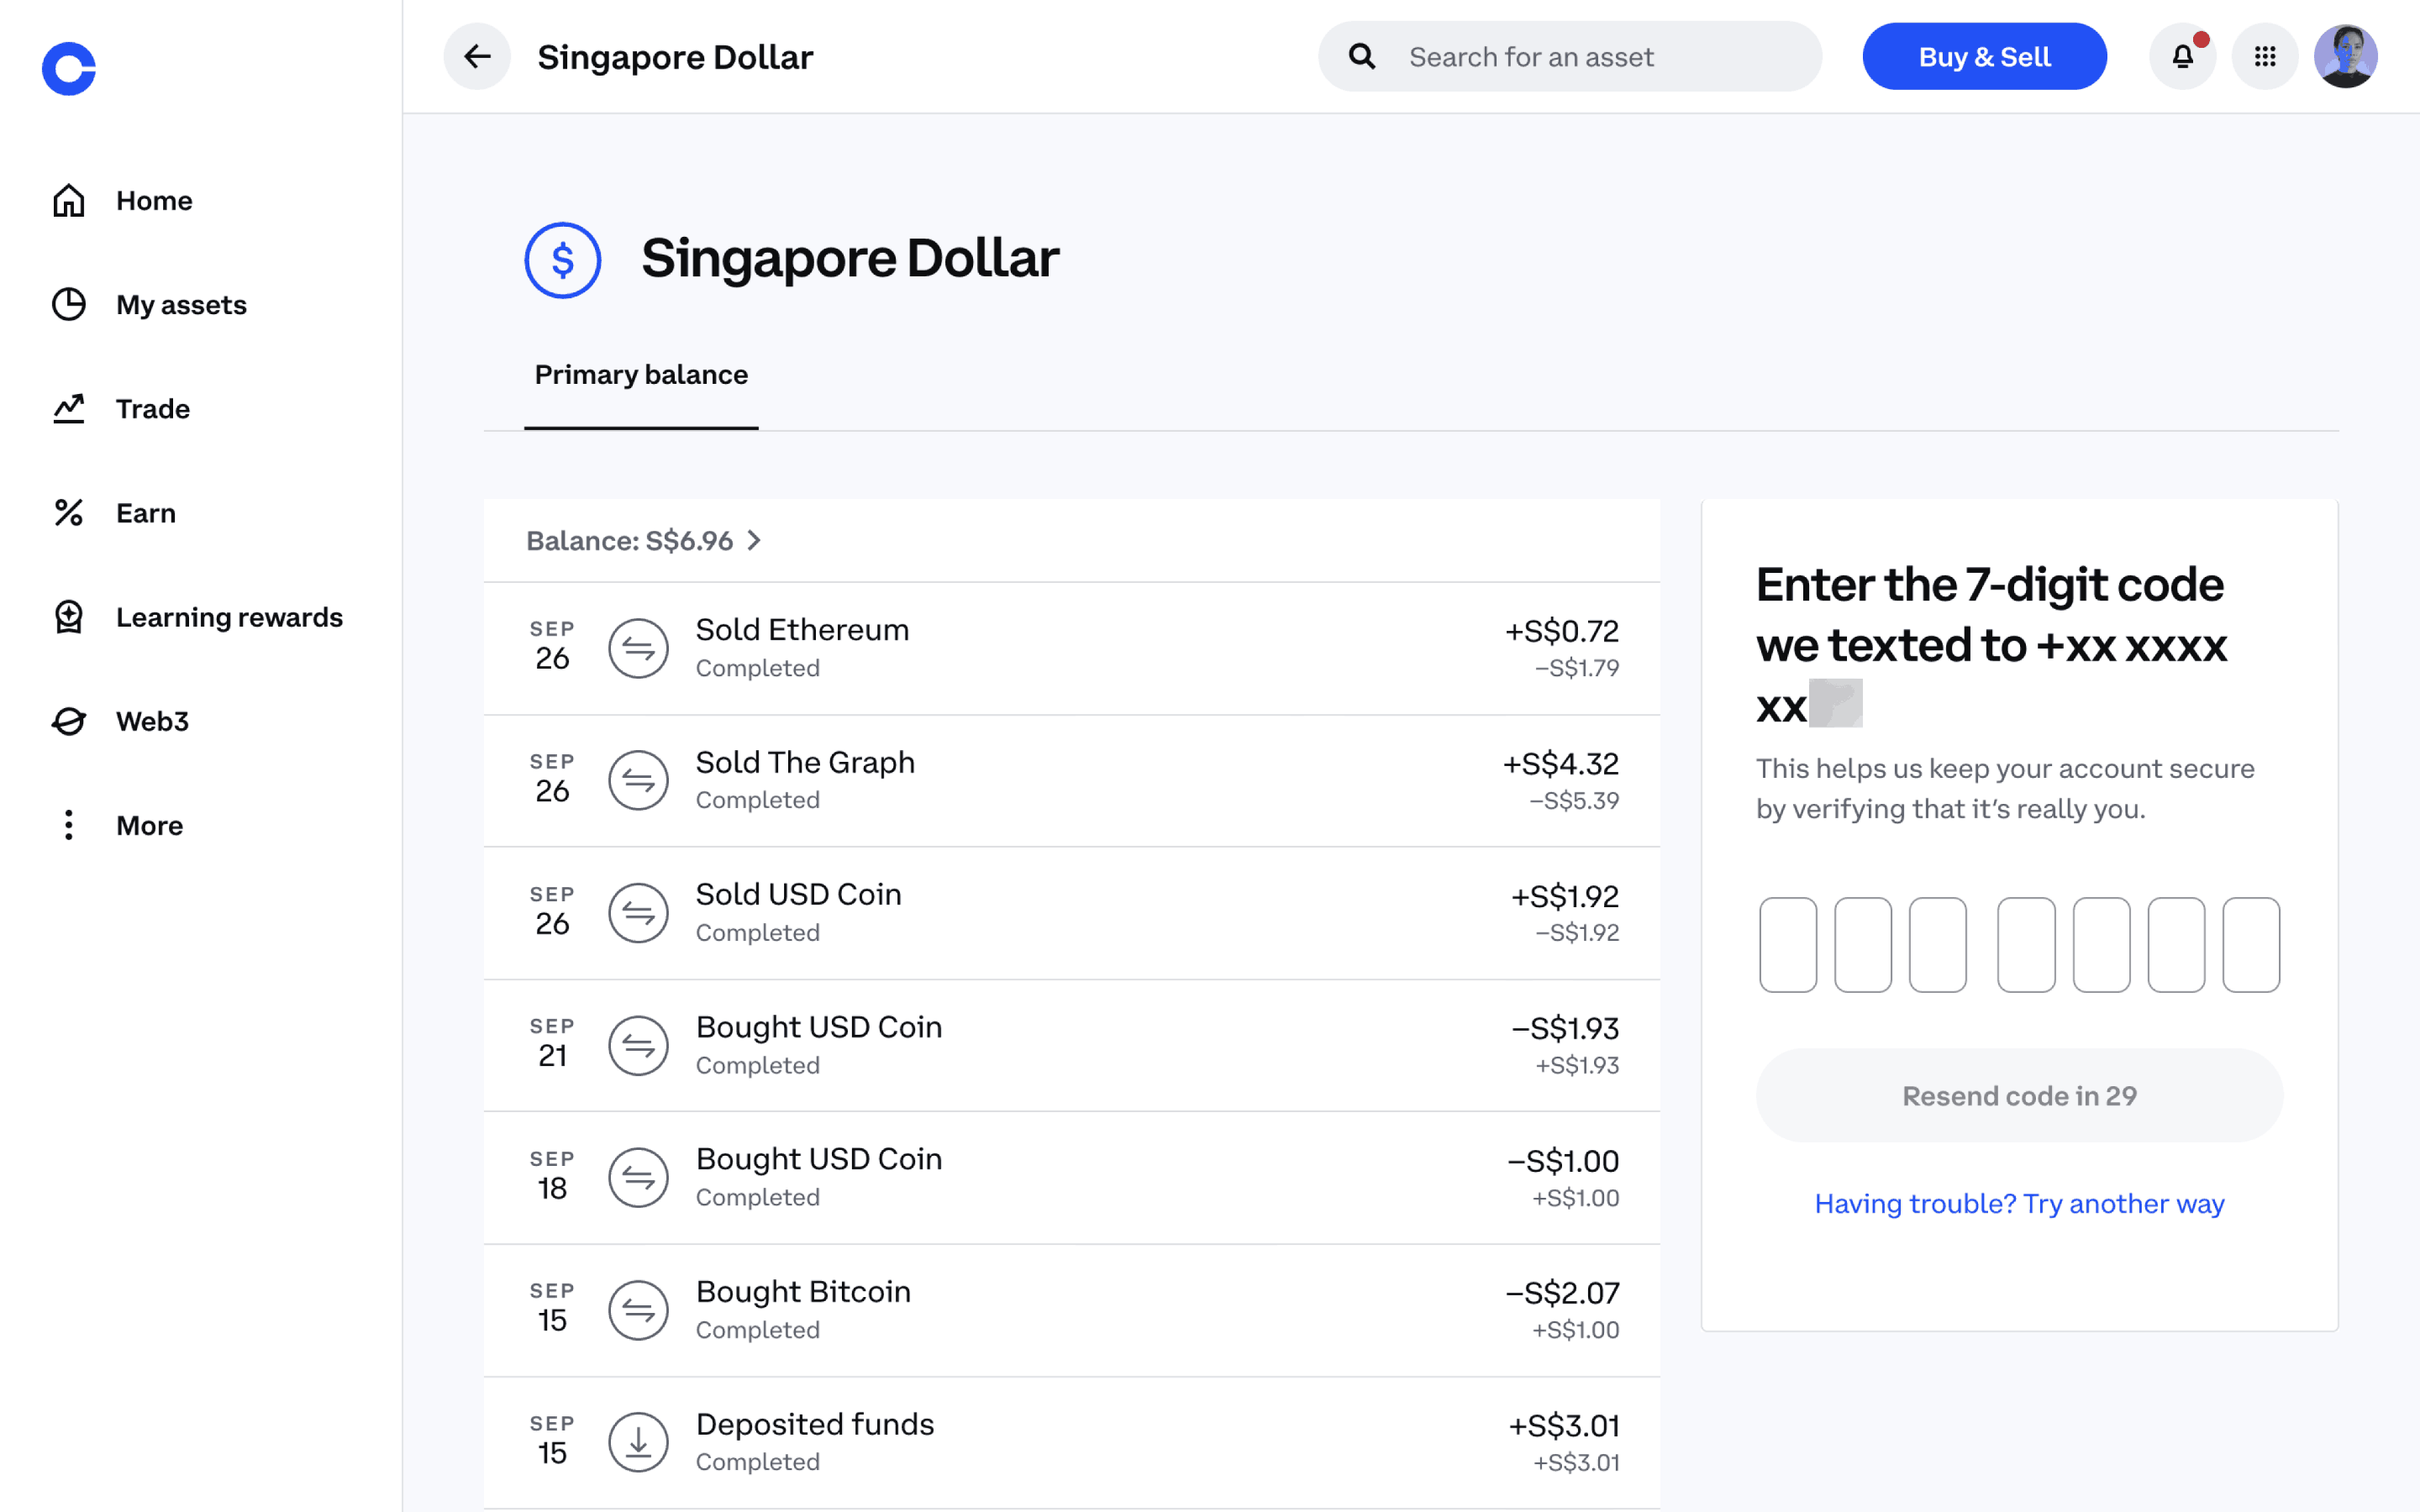Open the user profile avatar
Screen dimensions: 2420x1512
[x=2345, y=57]
